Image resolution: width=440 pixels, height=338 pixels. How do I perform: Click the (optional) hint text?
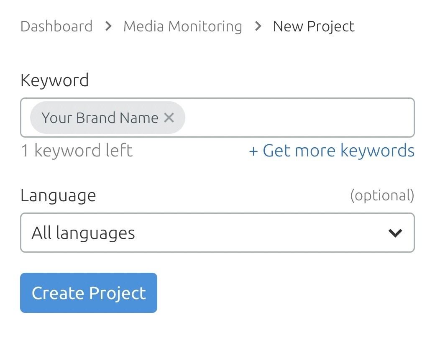click(382, 195)
